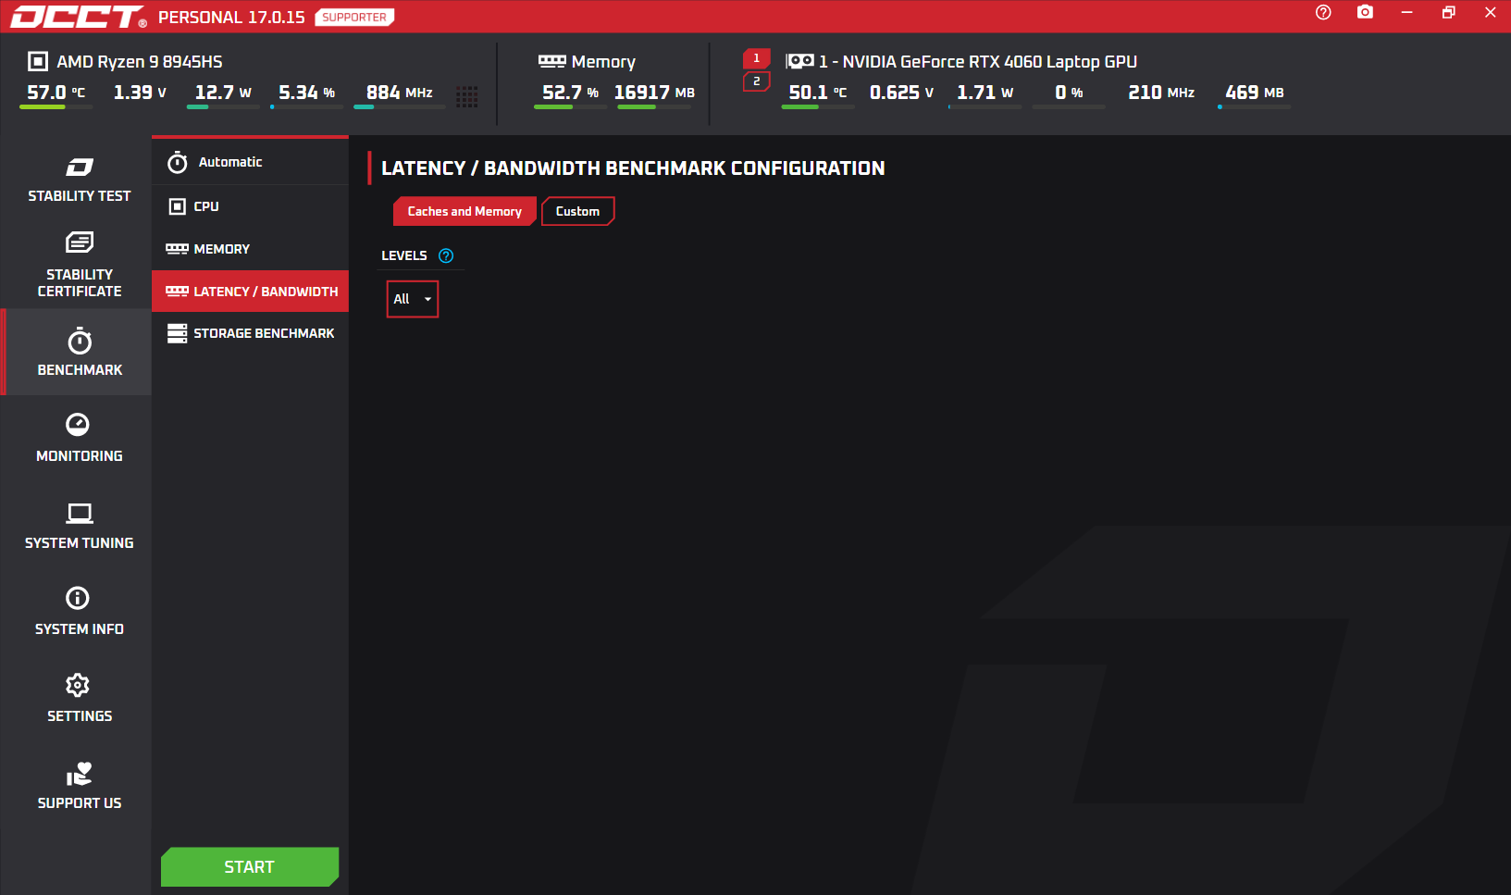Select the Automatic benchmark entry

click(x=250, y=162)
